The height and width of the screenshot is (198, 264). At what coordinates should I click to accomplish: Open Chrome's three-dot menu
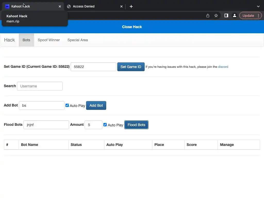coord(258,16)
